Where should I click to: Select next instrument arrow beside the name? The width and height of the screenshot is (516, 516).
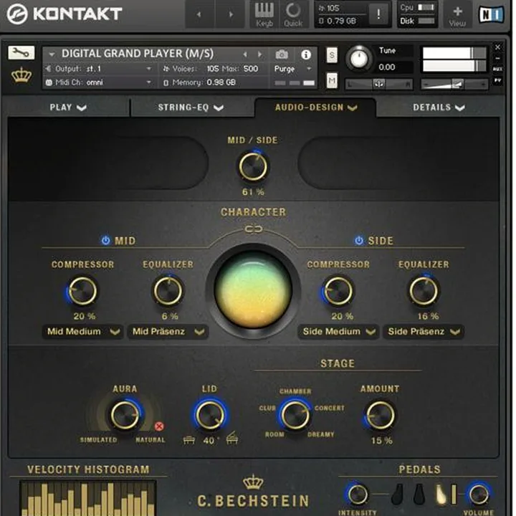click(260, 54)
